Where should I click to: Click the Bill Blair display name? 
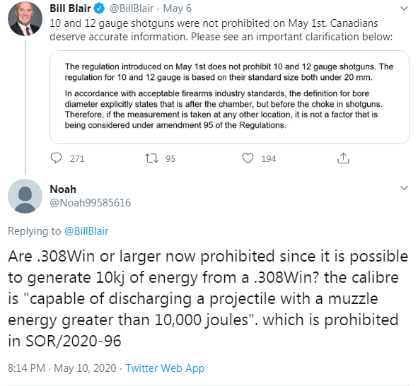pyautogui.click(x=71, y=8)
